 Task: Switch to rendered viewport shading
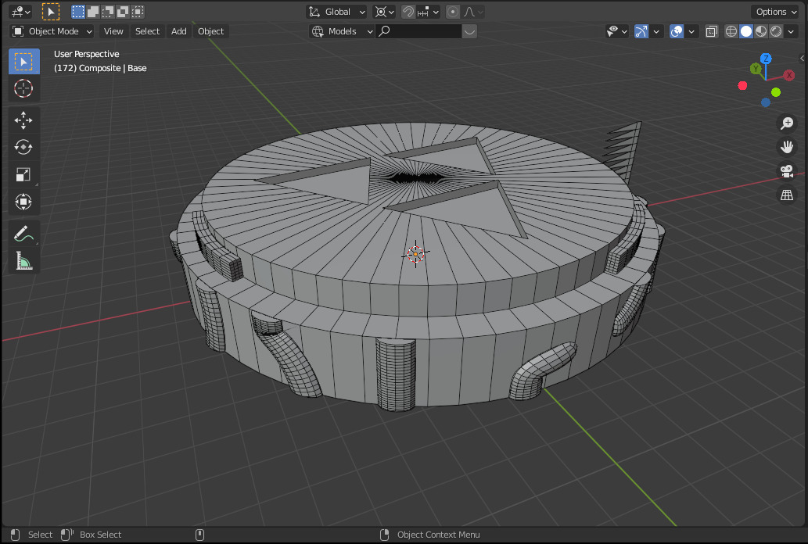[x=776, y=31]
